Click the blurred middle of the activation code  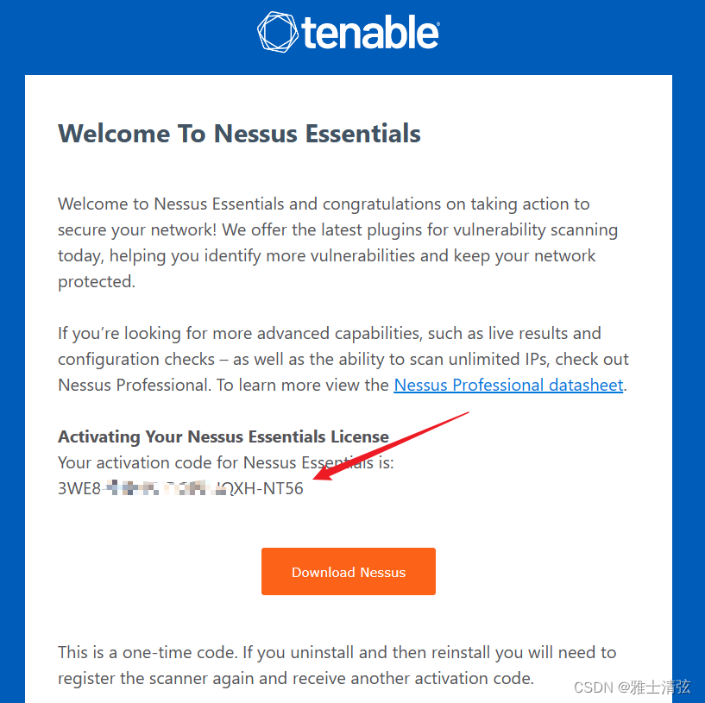point(162,488)
